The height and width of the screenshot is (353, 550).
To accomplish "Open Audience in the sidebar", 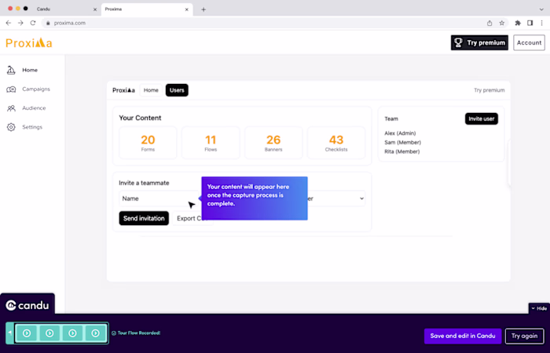I will 34,108.
